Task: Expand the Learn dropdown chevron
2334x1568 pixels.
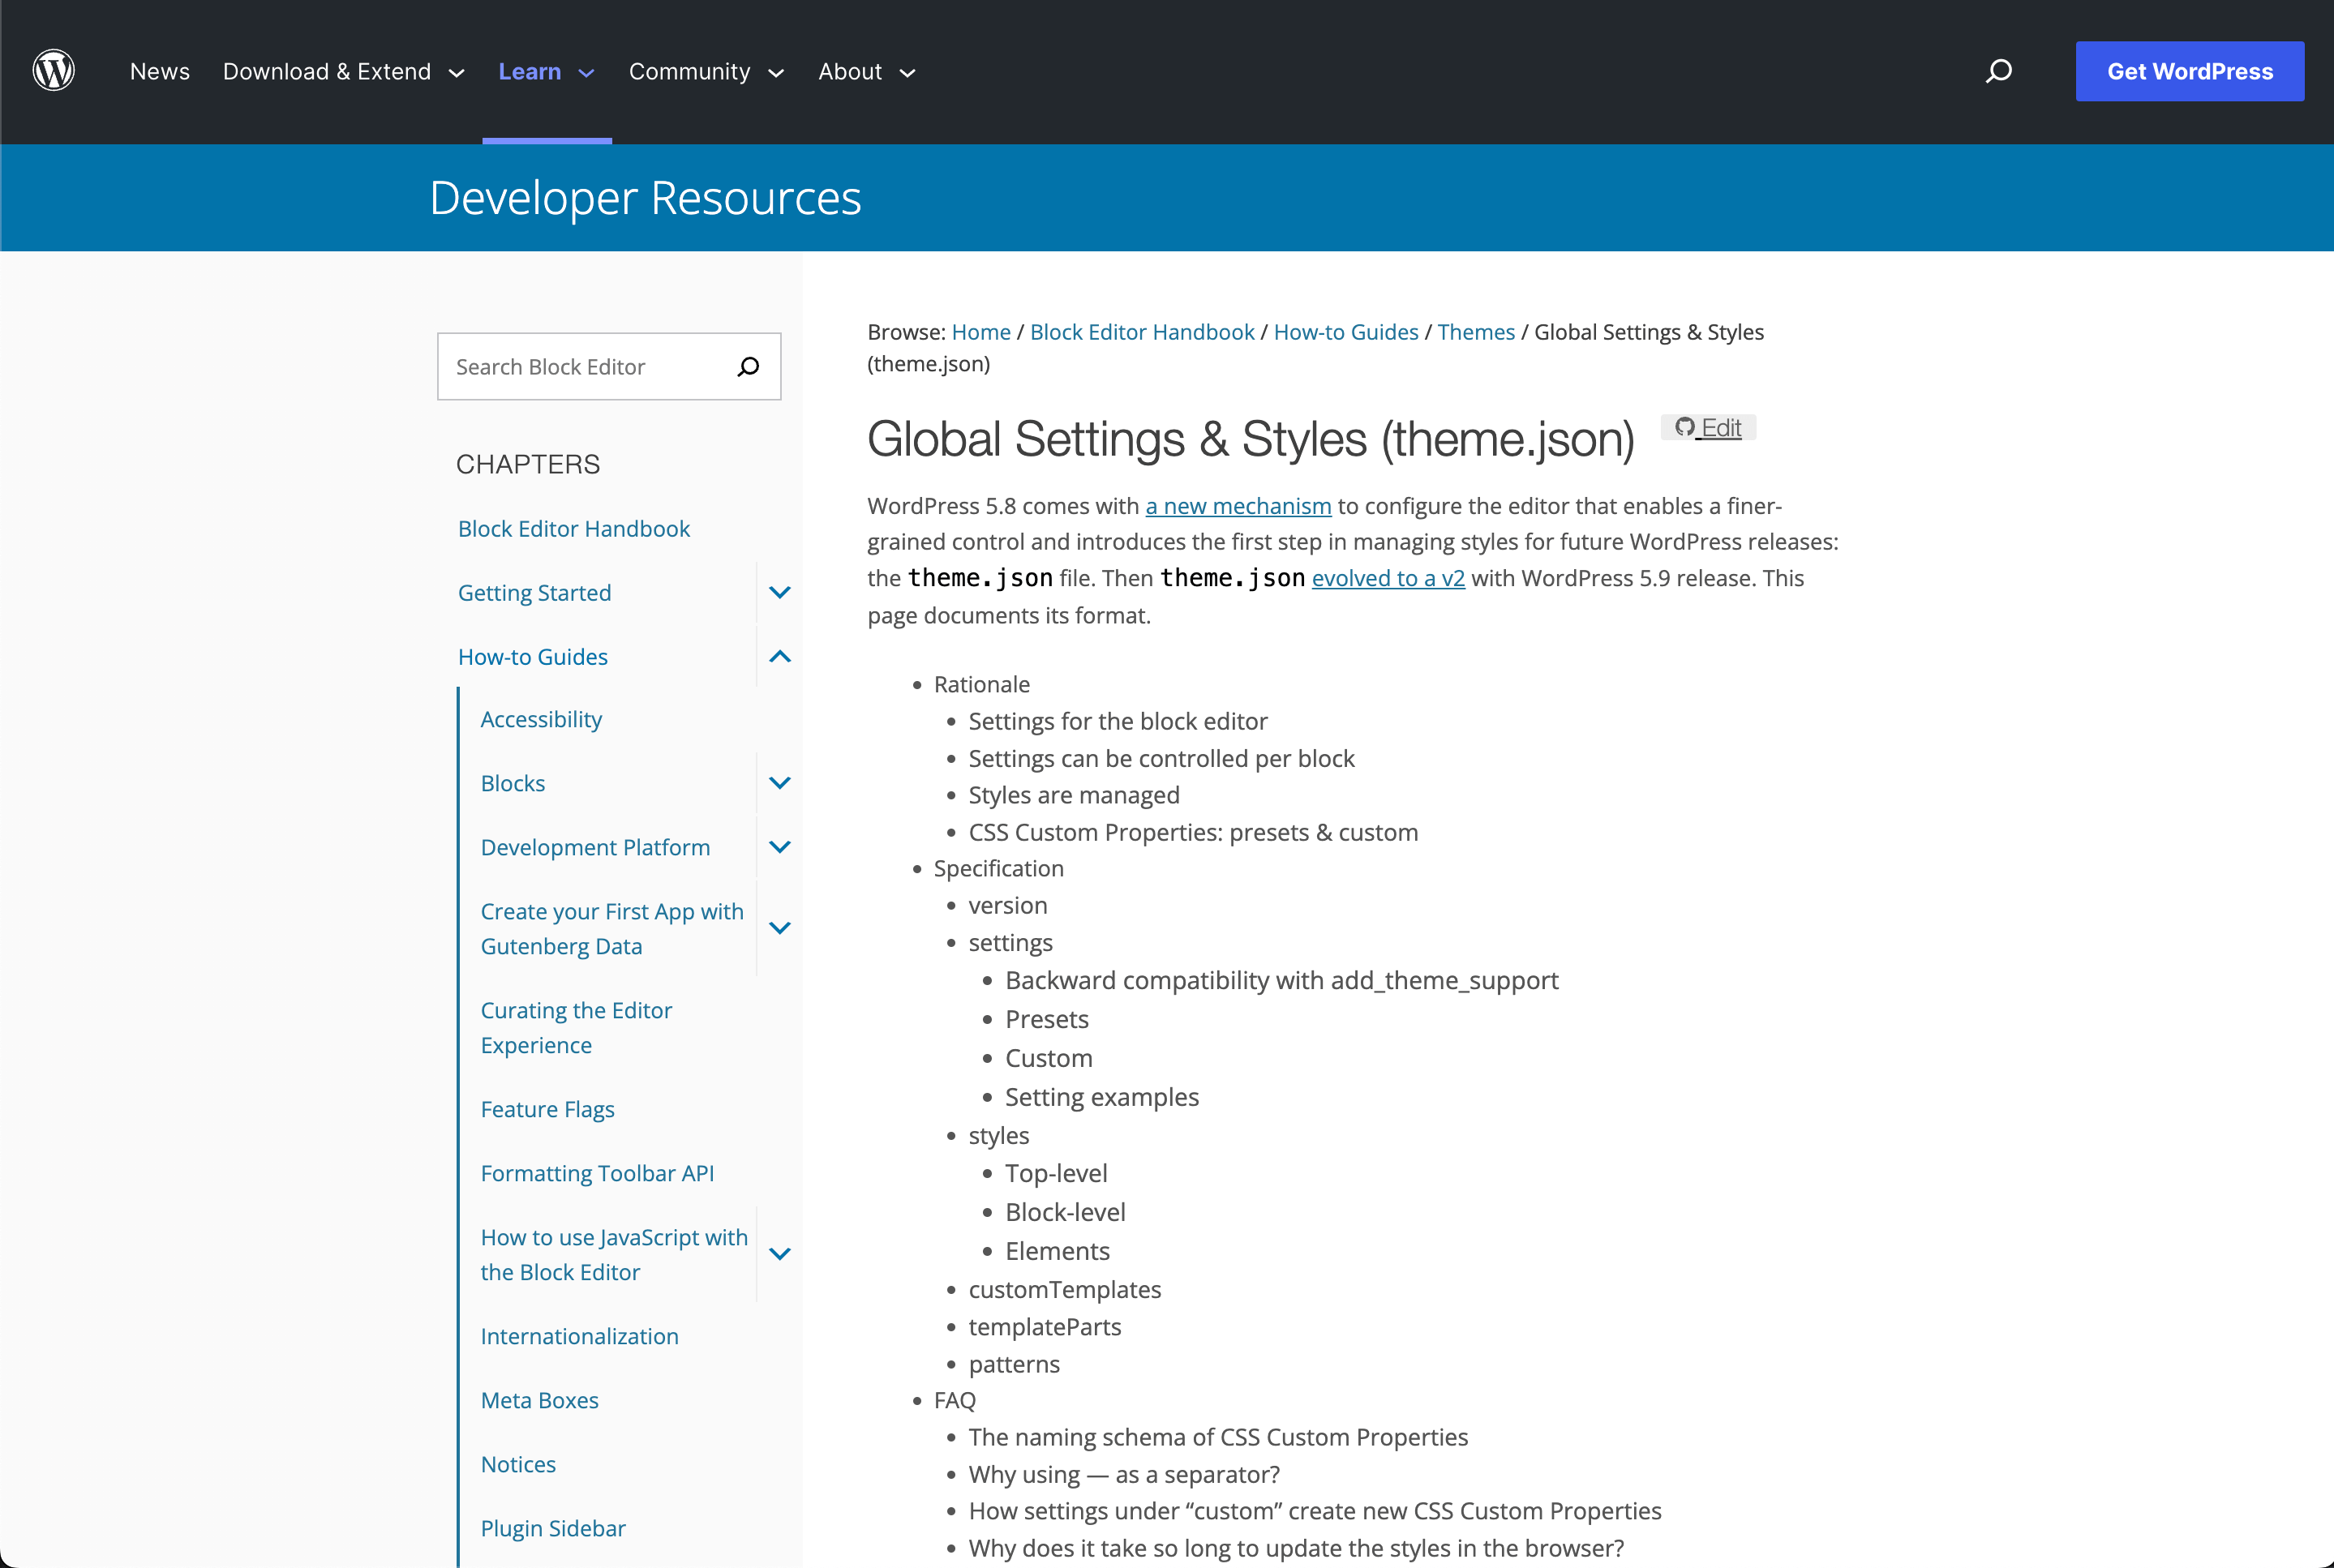Action: [587, 73]
